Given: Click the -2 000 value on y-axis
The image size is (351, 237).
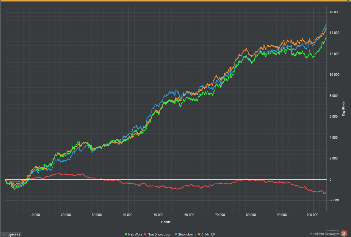Looking at the screenshot, I should pyautogui.click(x=334, y=200).
